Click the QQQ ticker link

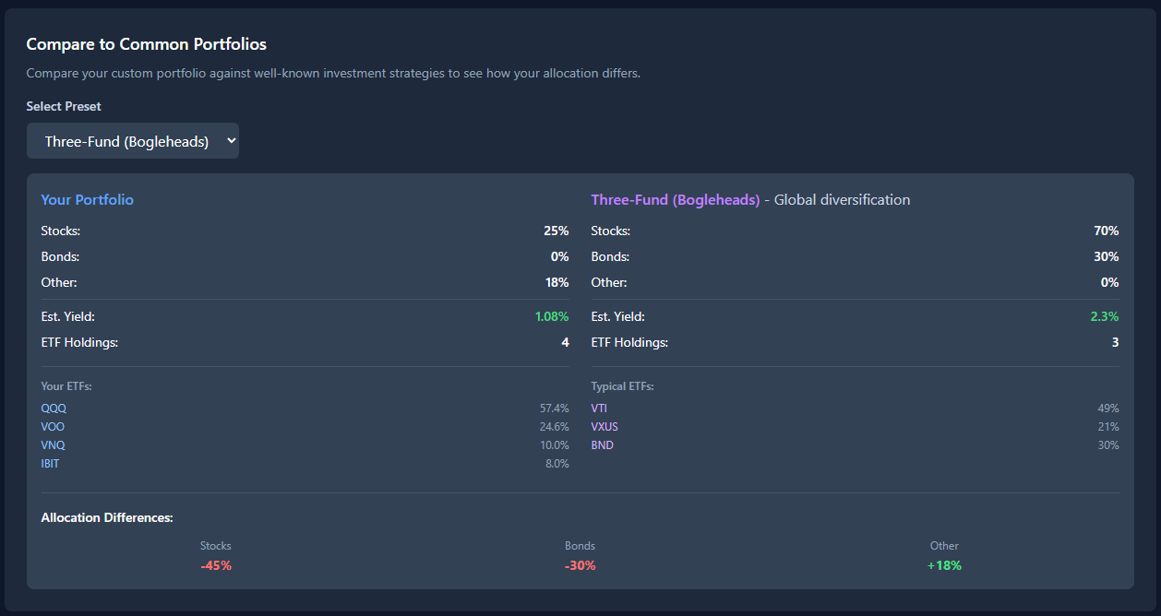53,408
